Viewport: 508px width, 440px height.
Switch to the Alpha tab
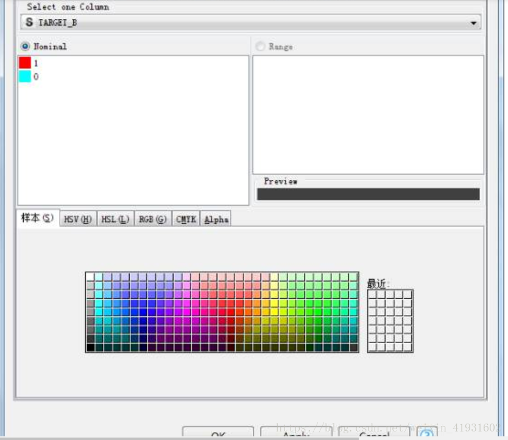tap(216, 219)
